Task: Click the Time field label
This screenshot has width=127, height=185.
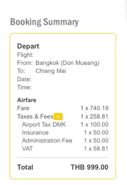Action: coord(24,87)
